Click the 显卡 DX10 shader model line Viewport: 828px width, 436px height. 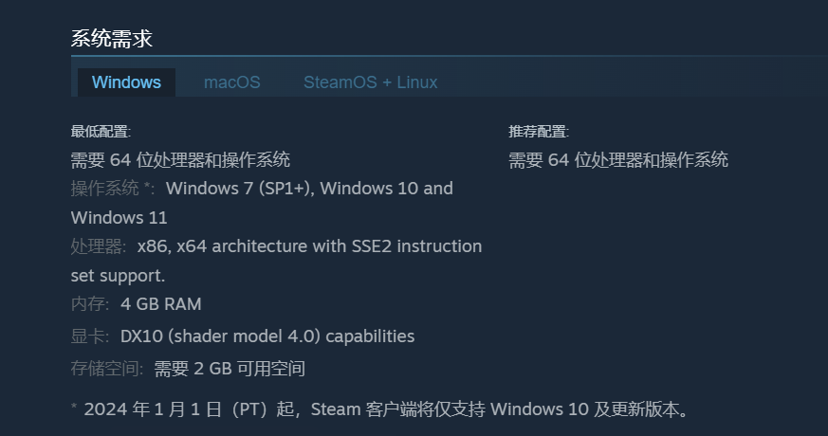coord(243,336)
